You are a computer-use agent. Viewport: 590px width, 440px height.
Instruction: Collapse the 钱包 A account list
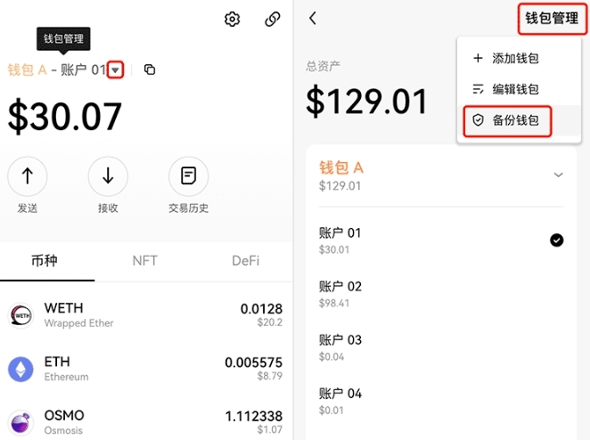tap(559, 175)
